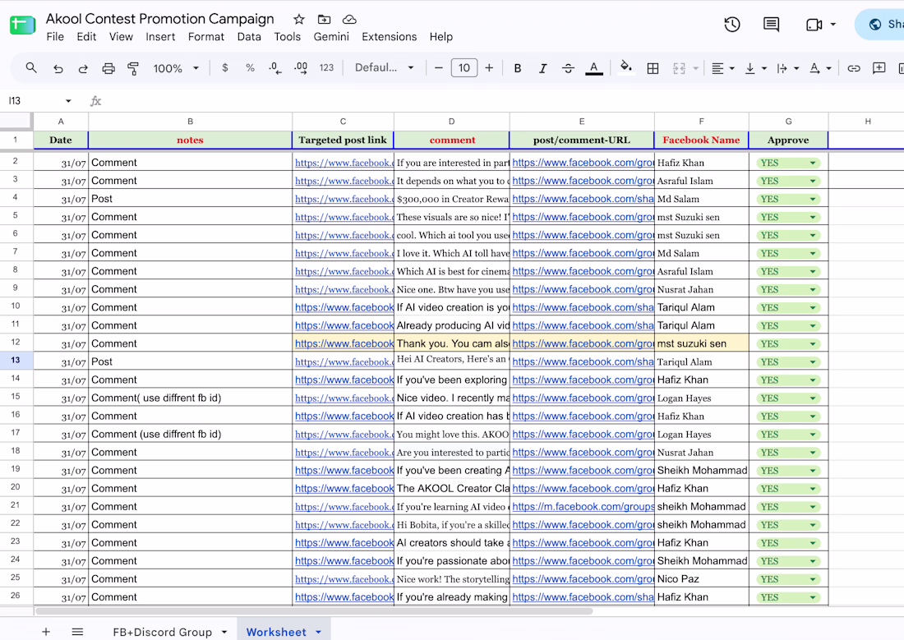Open the zoom 100% dropdown
Screen dimensions: 904x640
[x=176, y=68]
